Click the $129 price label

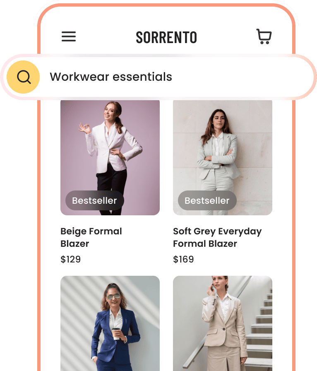(x=70, y=259)
